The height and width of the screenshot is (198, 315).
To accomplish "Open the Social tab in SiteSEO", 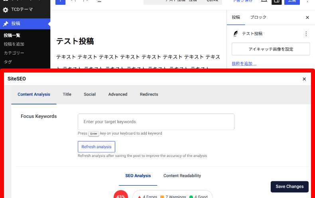I will coord(90,94).
